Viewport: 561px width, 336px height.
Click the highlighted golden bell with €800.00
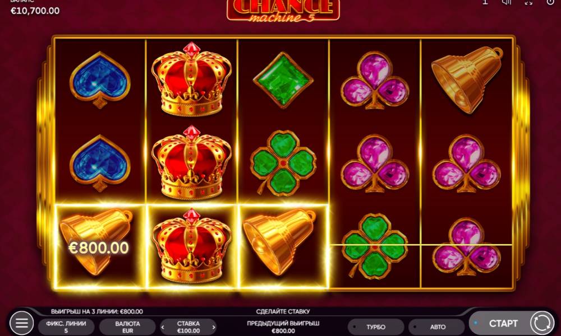[99, 246]
